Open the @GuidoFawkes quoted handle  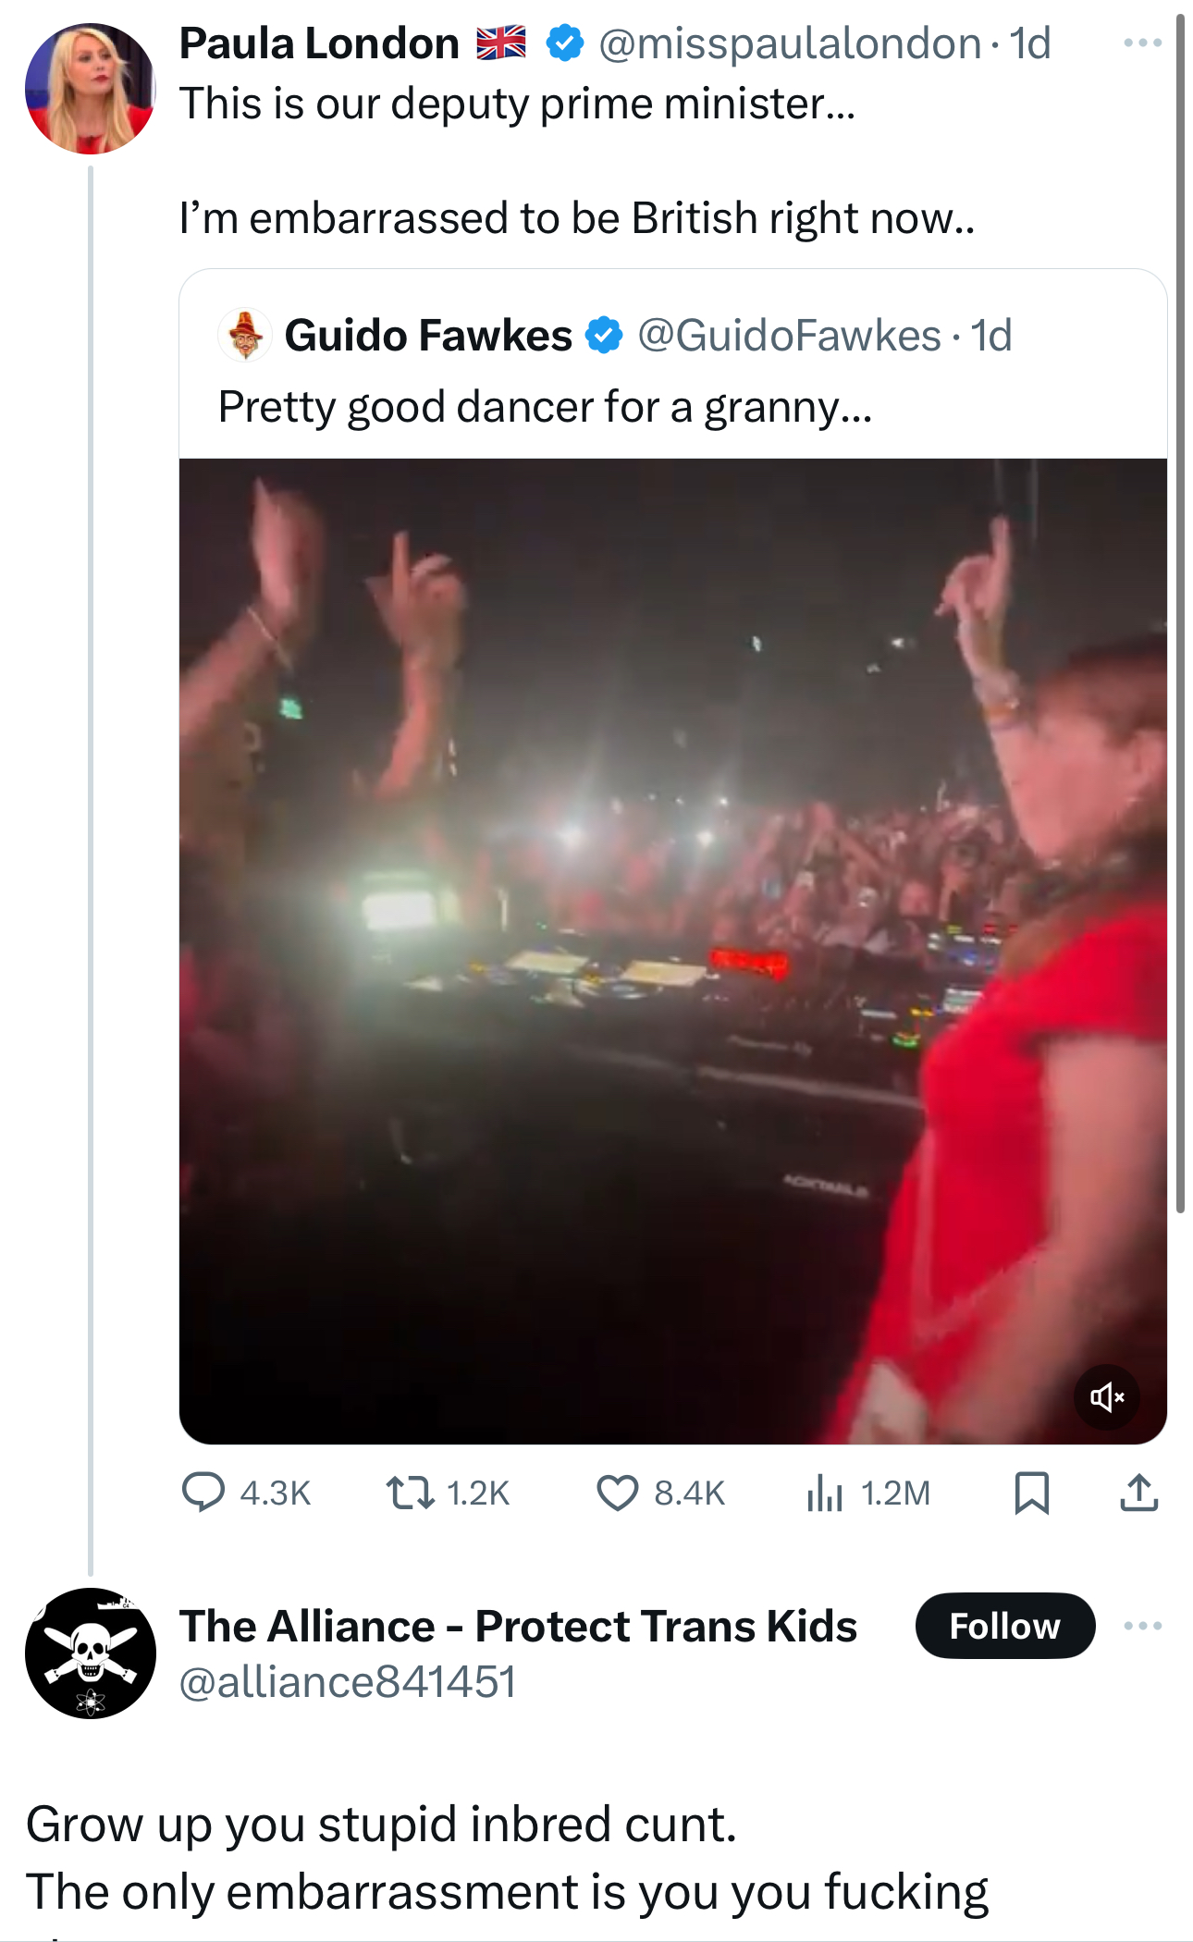789,335
